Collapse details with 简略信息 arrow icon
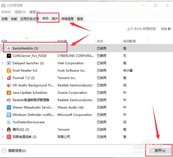 click(x=4, y=151)
